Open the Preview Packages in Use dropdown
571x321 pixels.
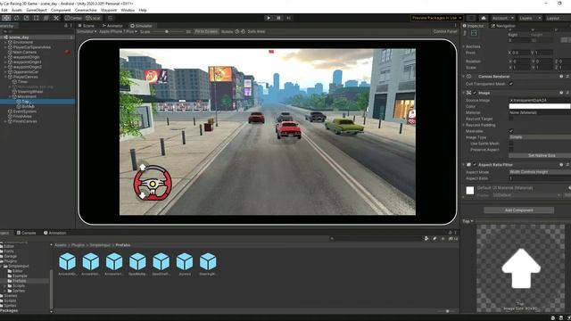coord(436,18)
